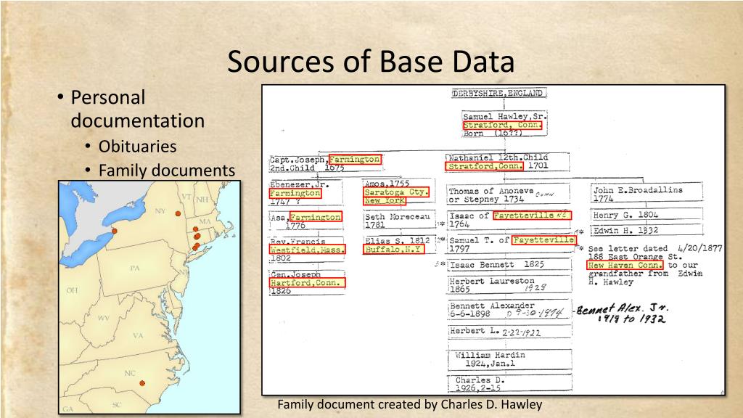Click the 'Sources of Base Data' slide title

371,62
